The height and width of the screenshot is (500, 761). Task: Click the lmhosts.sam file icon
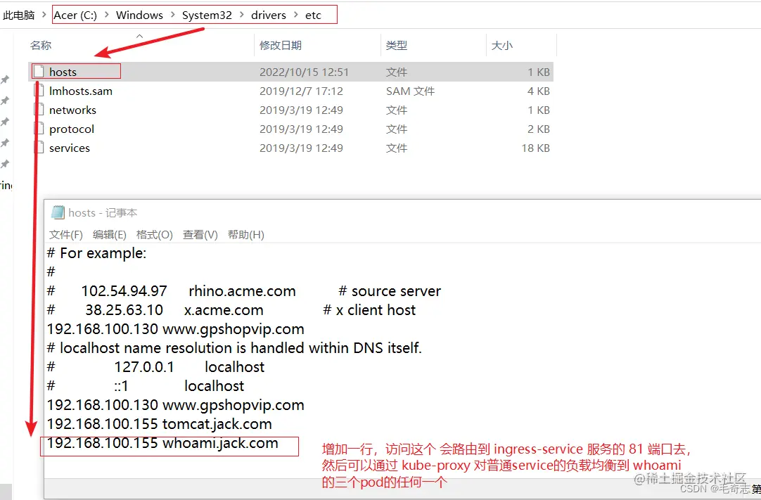tap(39, 91)
